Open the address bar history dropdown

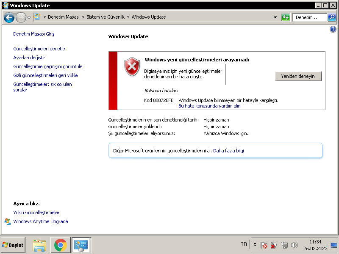coord(275,17)
